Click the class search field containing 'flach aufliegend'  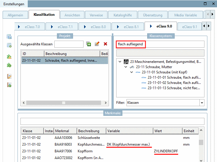point(160,44)
